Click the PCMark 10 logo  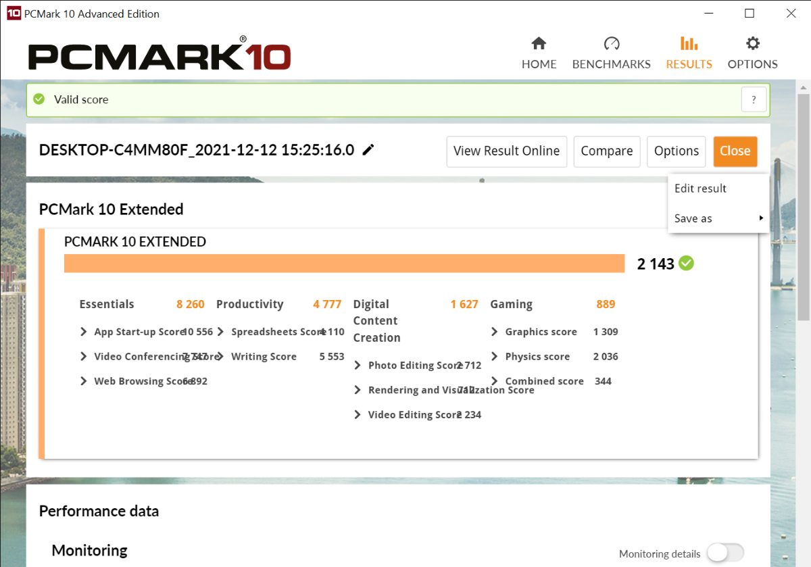[x=159, y=57]
